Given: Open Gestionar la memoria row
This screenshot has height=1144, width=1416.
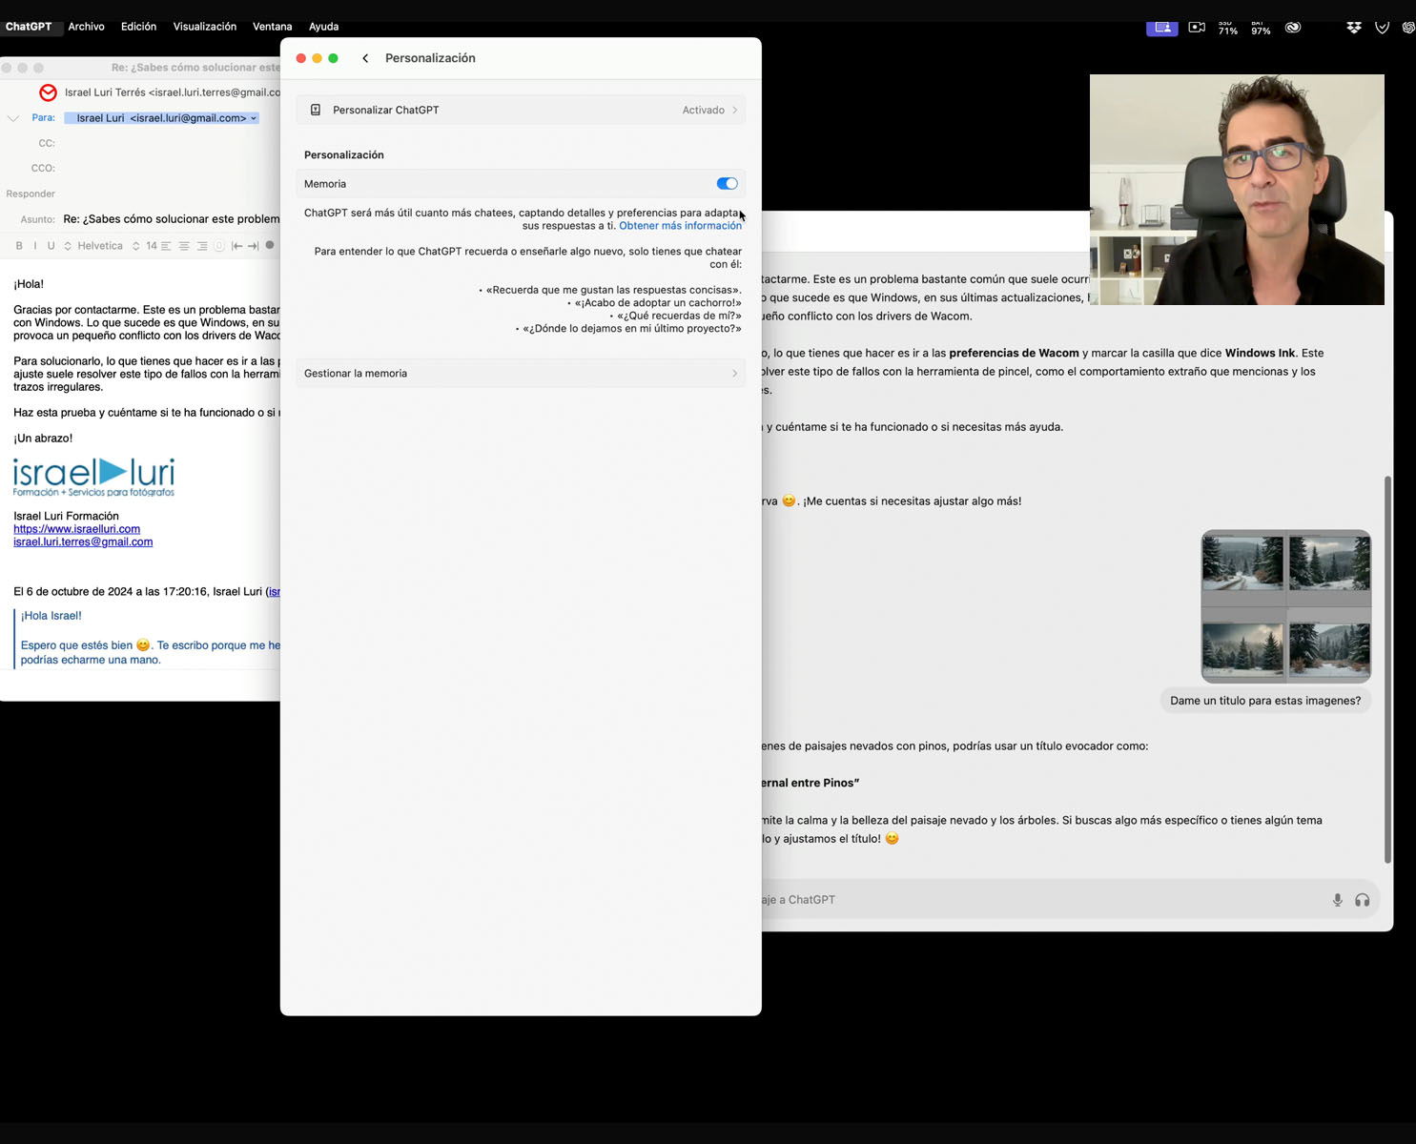Looking at the screenshot, I should [521, 373].
